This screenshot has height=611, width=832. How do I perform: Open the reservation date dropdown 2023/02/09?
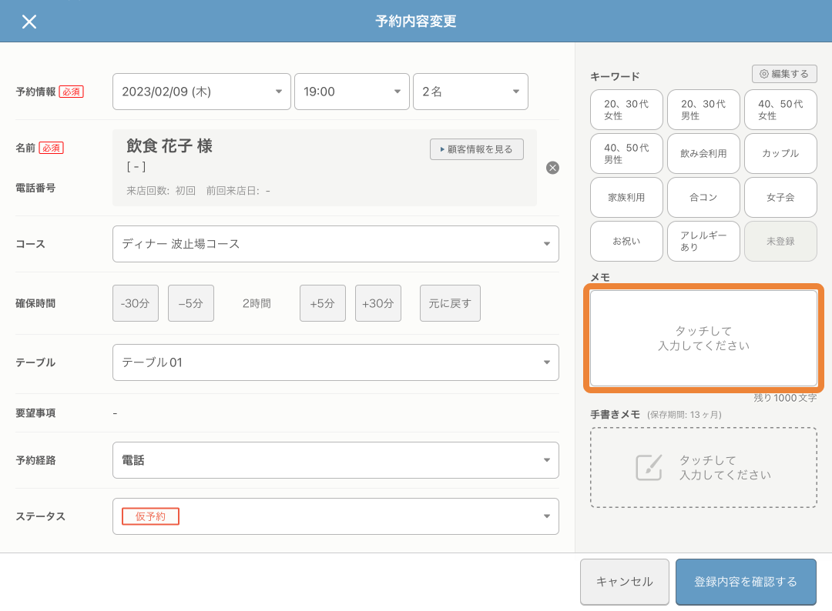tap(201, 91)
